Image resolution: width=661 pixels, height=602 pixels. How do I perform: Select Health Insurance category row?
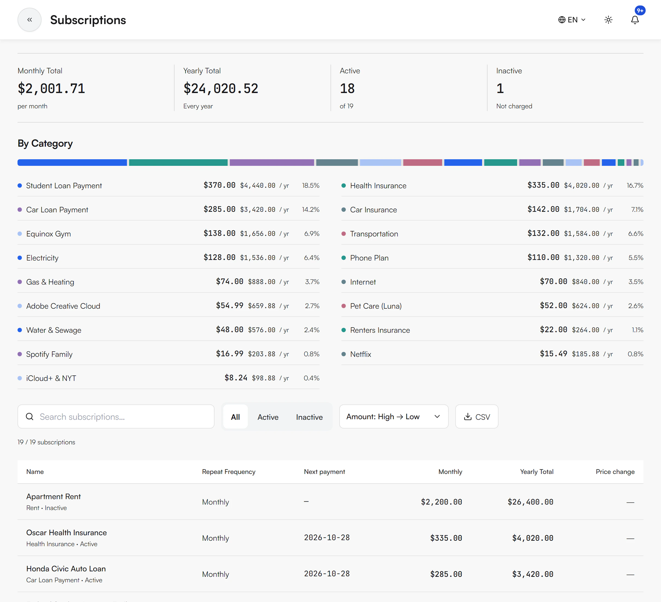click(492, 186)
